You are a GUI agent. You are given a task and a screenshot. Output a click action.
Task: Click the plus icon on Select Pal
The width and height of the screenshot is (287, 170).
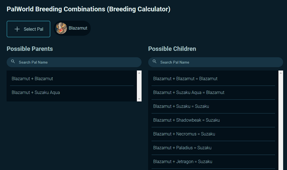pos(17,29)
